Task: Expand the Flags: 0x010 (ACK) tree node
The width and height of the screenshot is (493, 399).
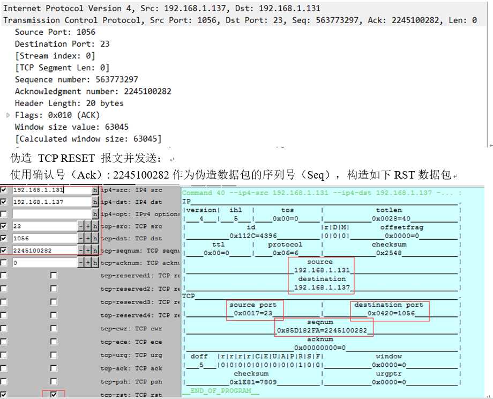Action: click(x=8, y=115)
